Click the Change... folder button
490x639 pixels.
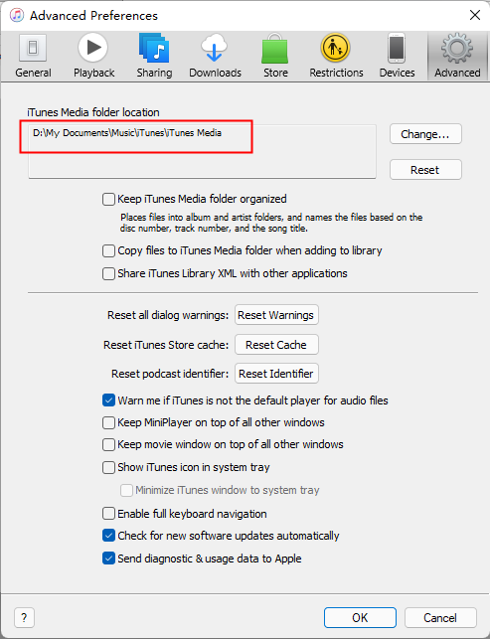pos(425,134)
